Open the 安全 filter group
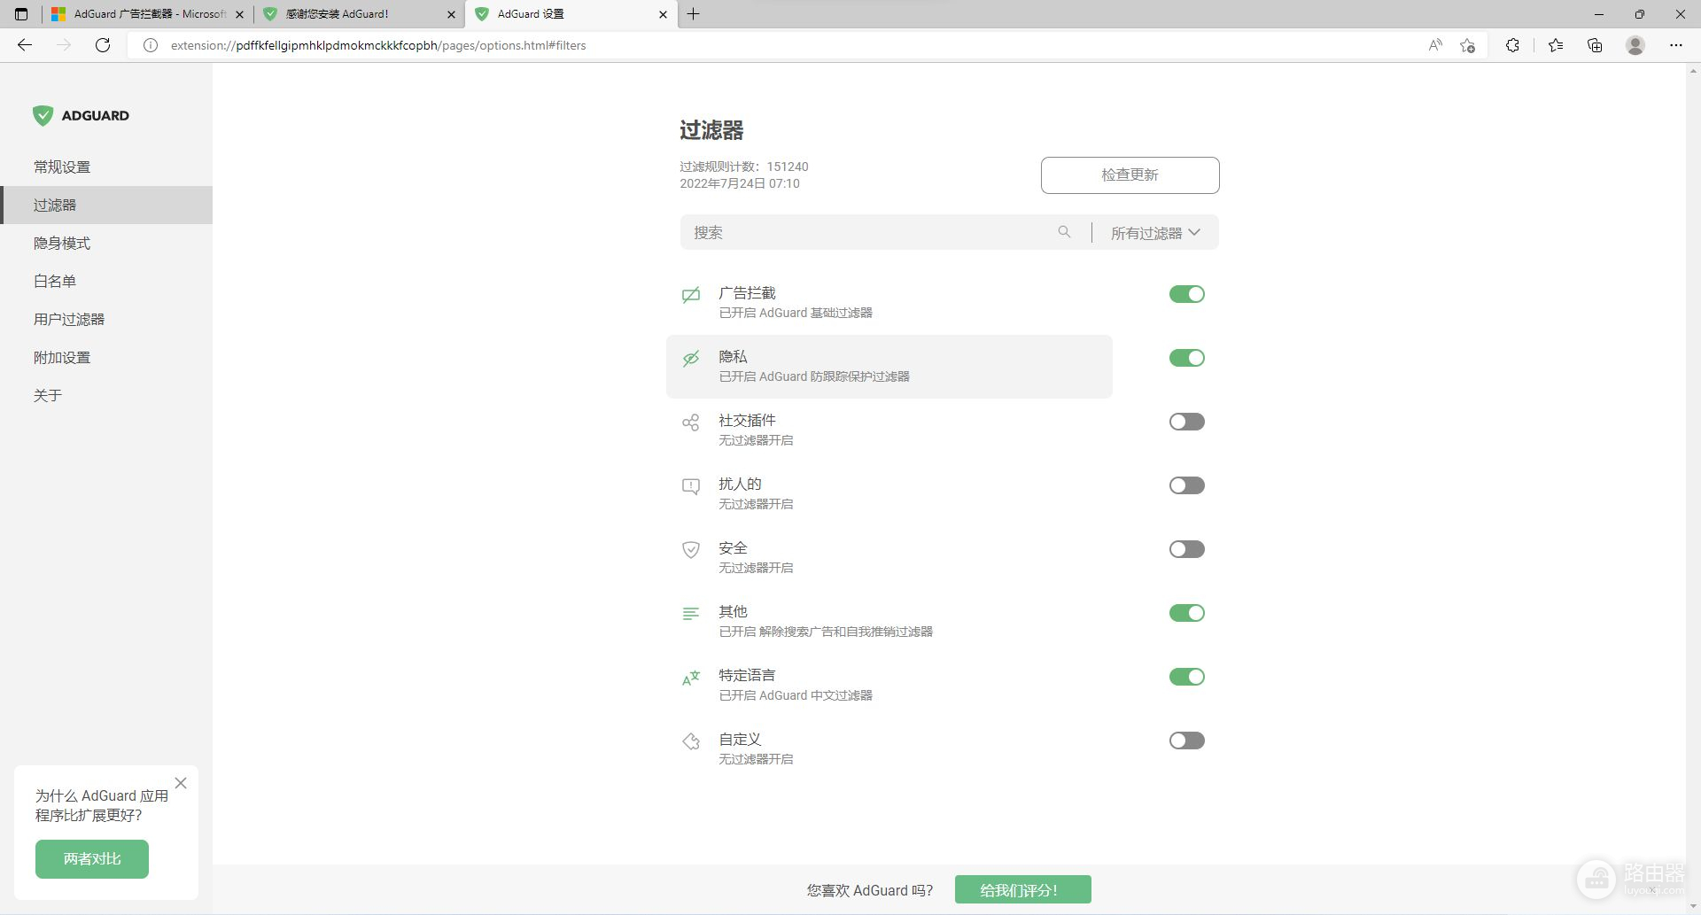 (889, 557)
